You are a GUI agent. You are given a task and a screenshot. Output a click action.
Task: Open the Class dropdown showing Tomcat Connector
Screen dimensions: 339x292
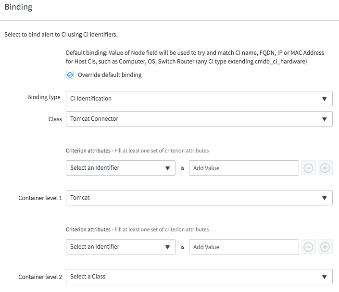[x=199, y=119]
